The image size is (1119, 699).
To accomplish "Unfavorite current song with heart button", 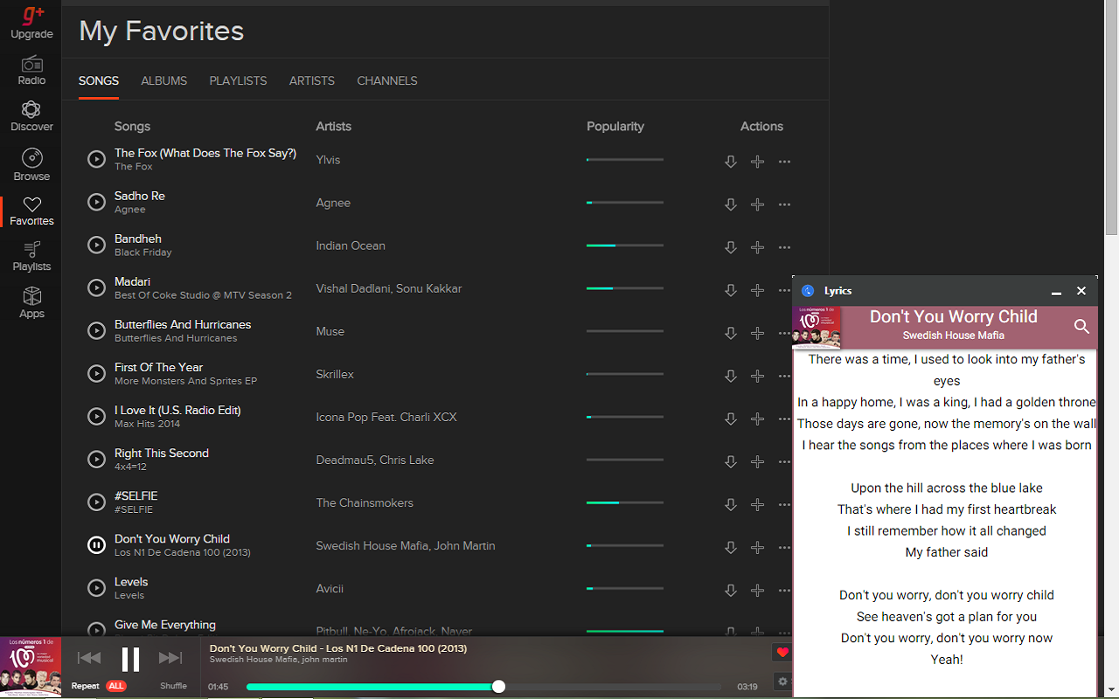I will tap(782, 652).
